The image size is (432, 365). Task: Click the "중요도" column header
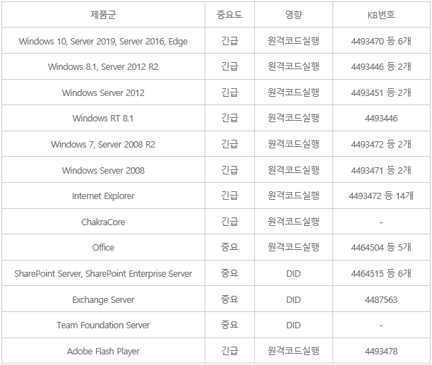229,14
